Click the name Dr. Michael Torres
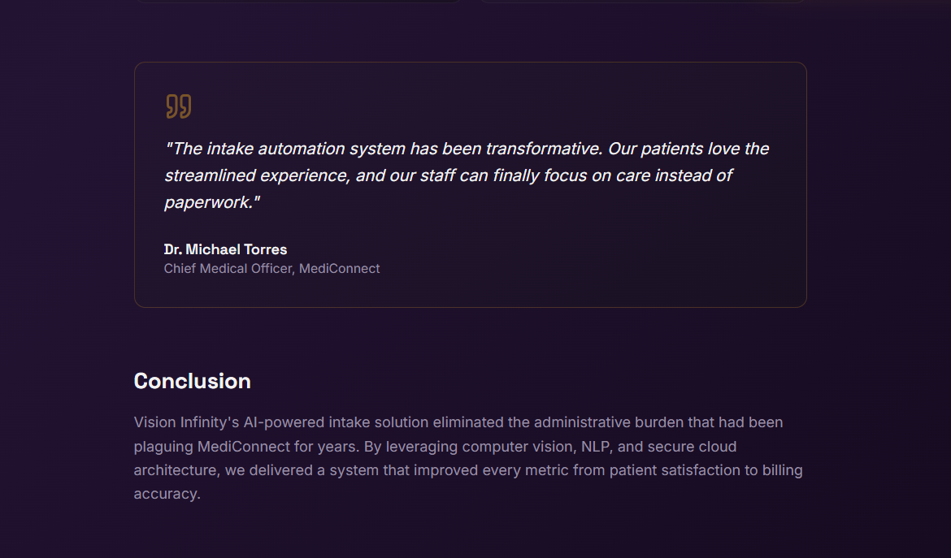951x558 pixels. point(225,249)
